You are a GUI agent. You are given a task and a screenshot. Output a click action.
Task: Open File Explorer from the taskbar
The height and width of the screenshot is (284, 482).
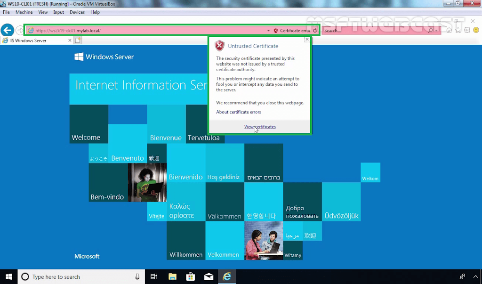[172, 276]
